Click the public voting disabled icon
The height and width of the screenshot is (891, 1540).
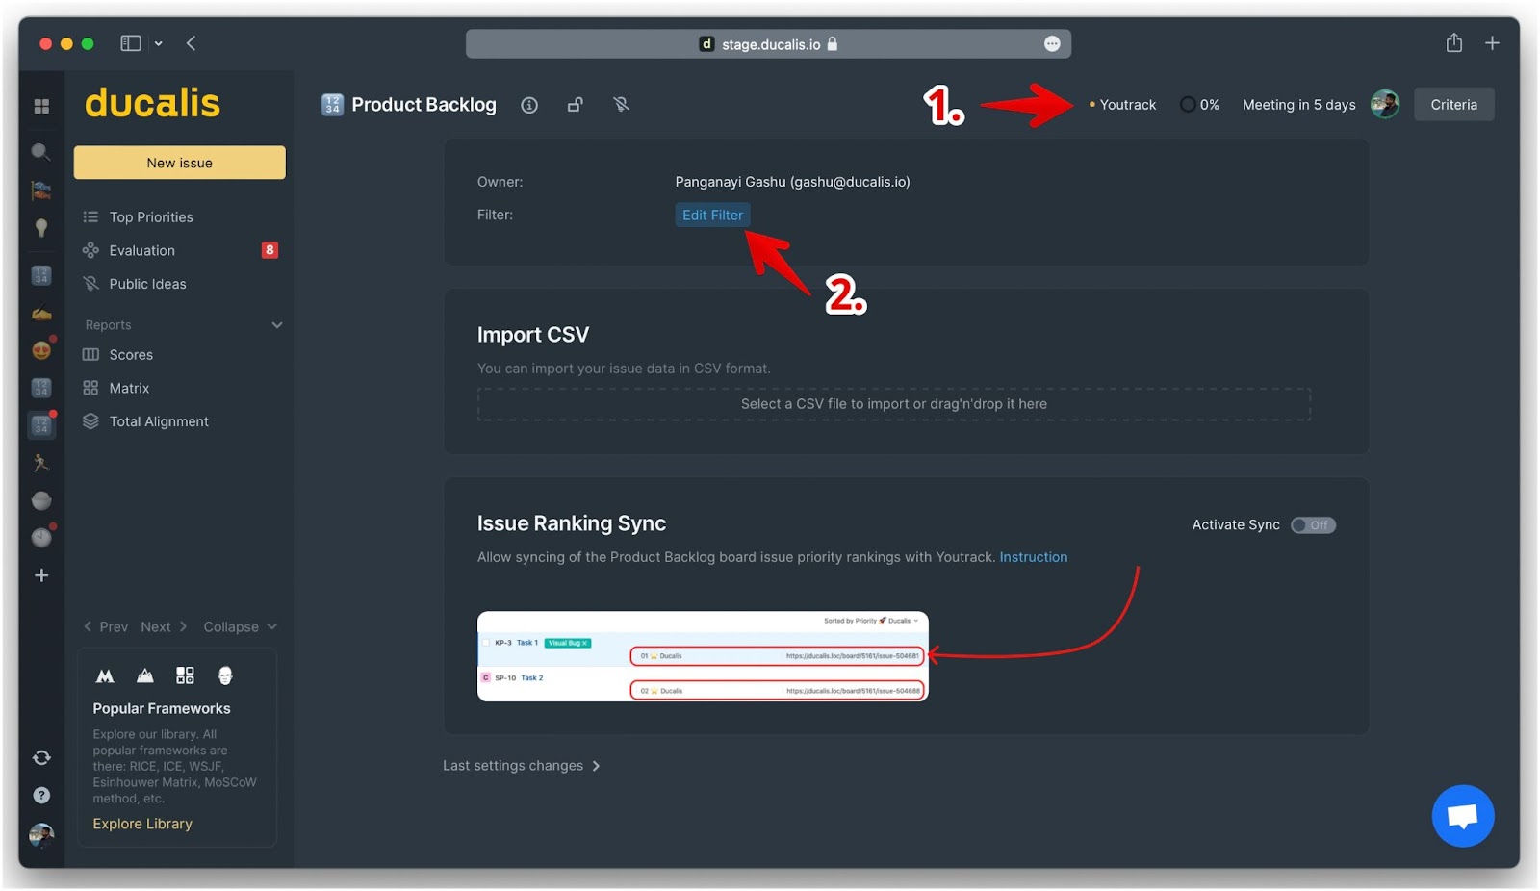(621, 104)
